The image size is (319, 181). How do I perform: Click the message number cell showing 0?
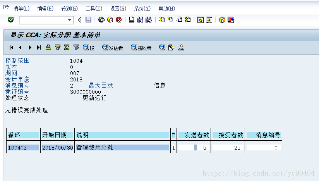pos(264,148)
